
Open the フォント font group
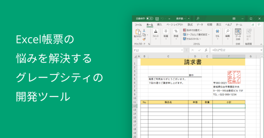point(156,34)
